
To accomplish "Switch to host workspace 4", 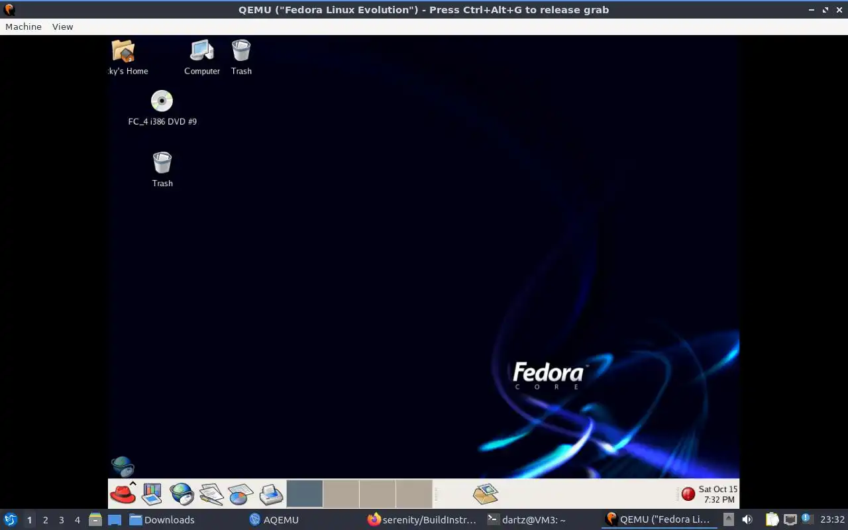I will click(77, 520).
